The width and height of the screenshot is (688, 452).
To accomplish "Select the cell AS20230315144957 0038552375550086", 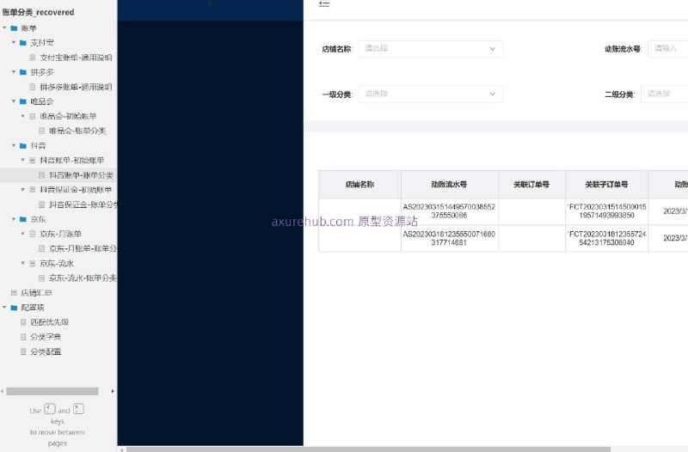I will click(449, 211).
